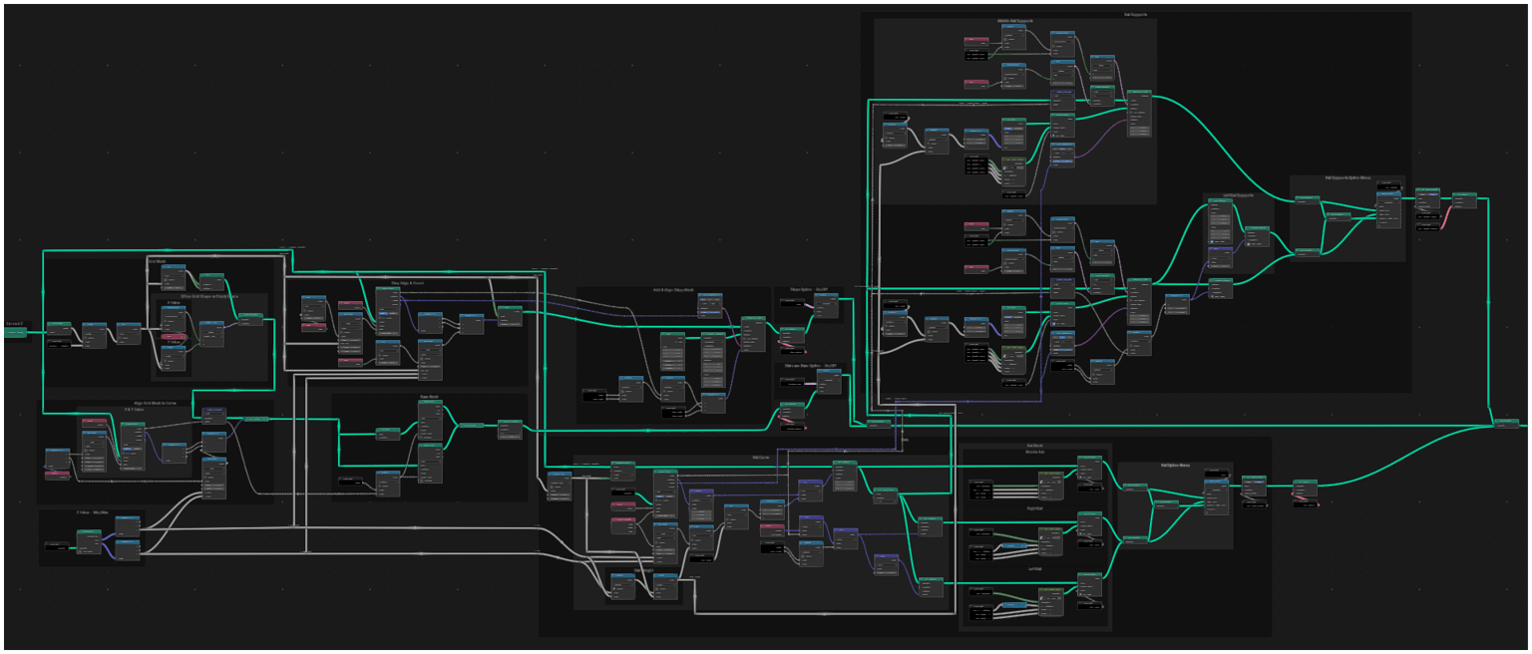Image resolution: width=1532 pixels, height=654 pixels.
Task: Click the Rail Curve frame label
Action: 760,459
